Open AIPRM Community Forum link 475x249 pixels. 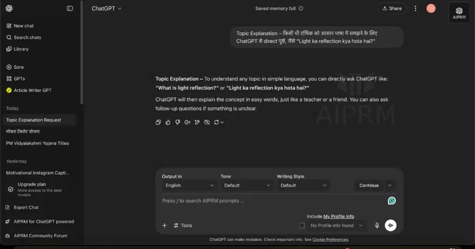36,236
